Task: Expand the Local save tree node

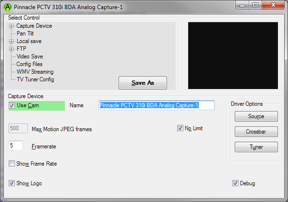Action: point(11,41)
